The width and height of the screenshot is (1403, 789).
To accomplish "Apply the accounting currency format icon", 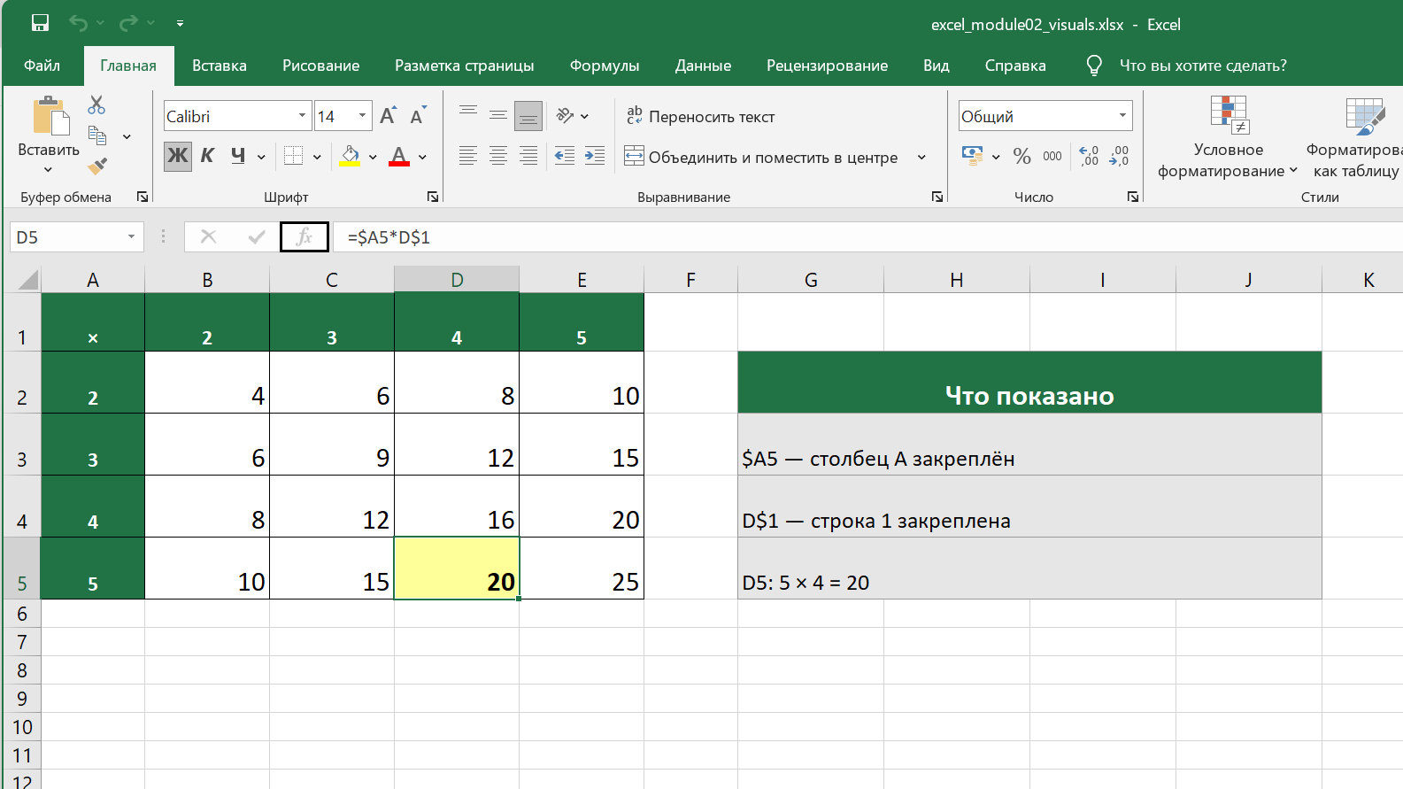I will click(x=973, y=156).
